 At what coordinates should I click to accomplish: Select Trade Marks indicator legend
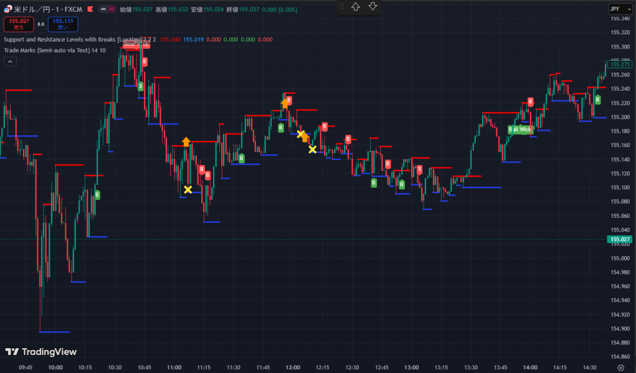(x=47, y=50)
